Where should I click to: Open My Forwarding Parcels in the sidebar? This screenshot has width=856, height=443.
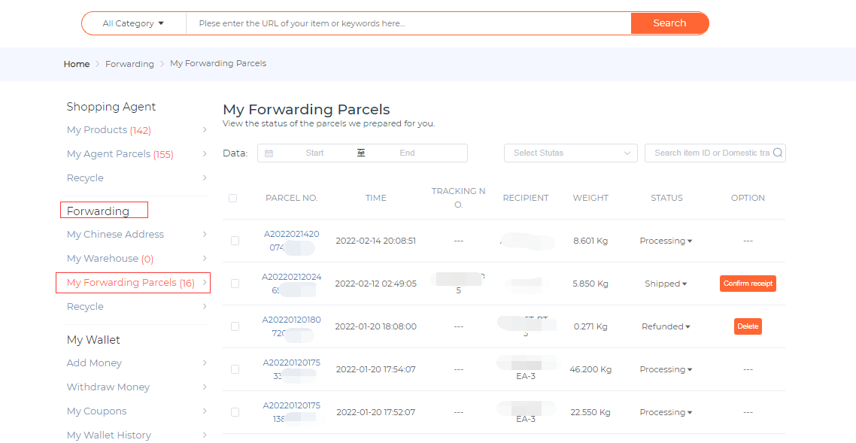(x=130, y=283)
